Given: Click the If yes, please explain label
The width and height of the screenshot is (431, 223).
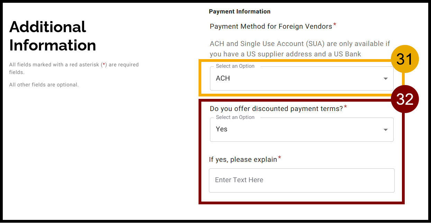Looking at the screenshot, I should click(243, 159).
